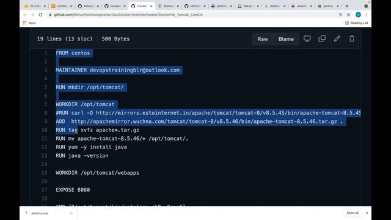
Task: Open file in GitHub Desktop icon
Action: 307,38
